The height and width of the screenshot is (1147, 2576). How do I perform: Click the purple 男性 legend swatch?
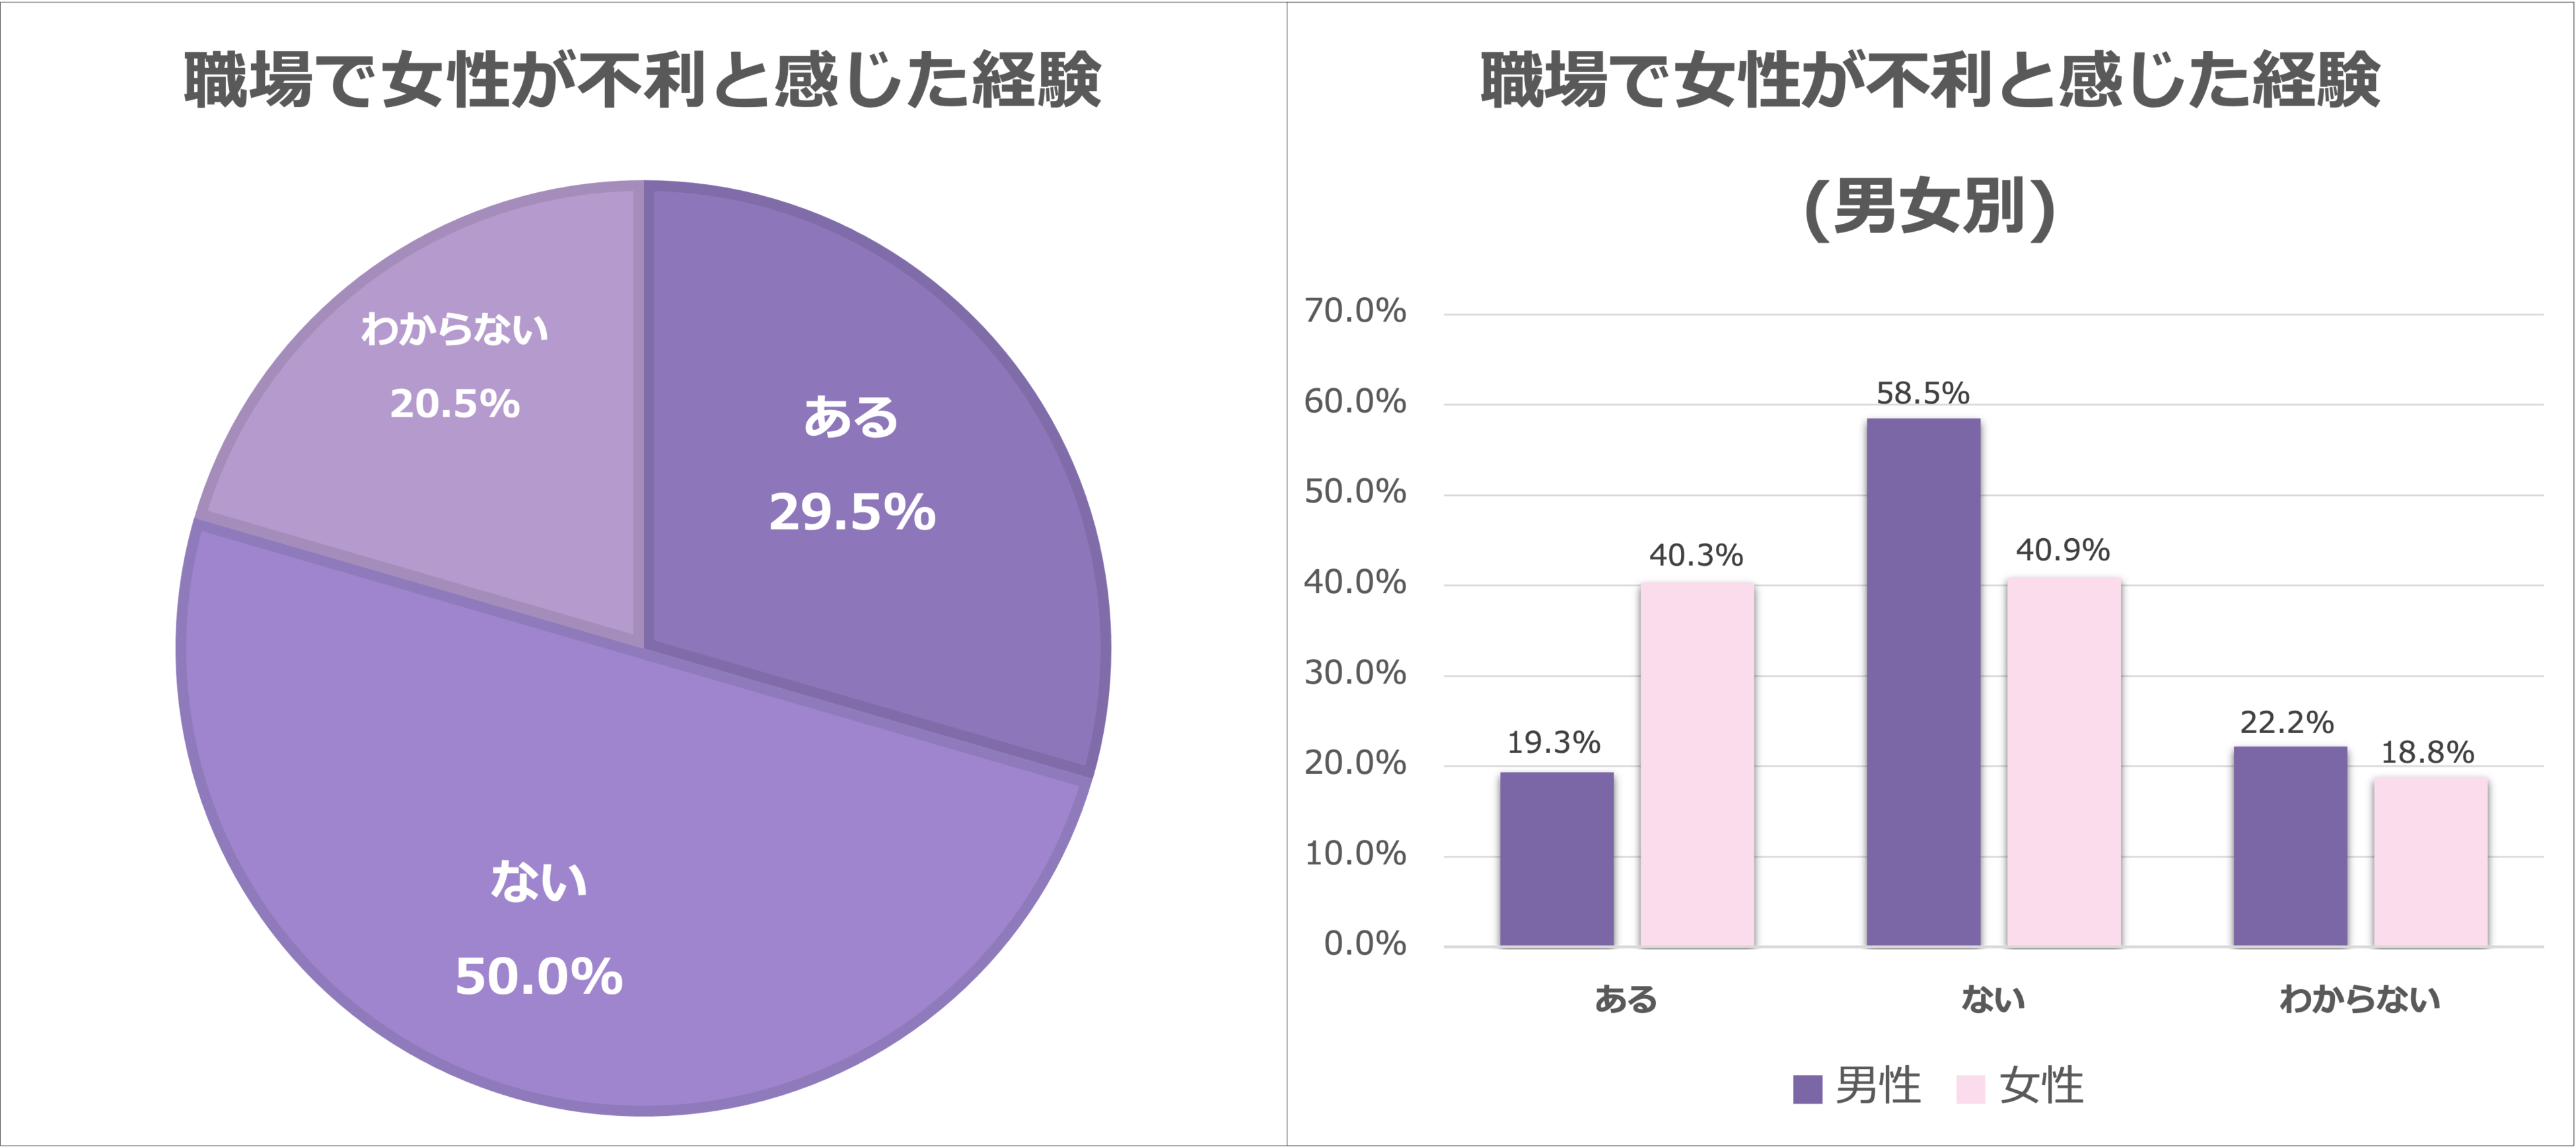(x=1808, y=1089)
